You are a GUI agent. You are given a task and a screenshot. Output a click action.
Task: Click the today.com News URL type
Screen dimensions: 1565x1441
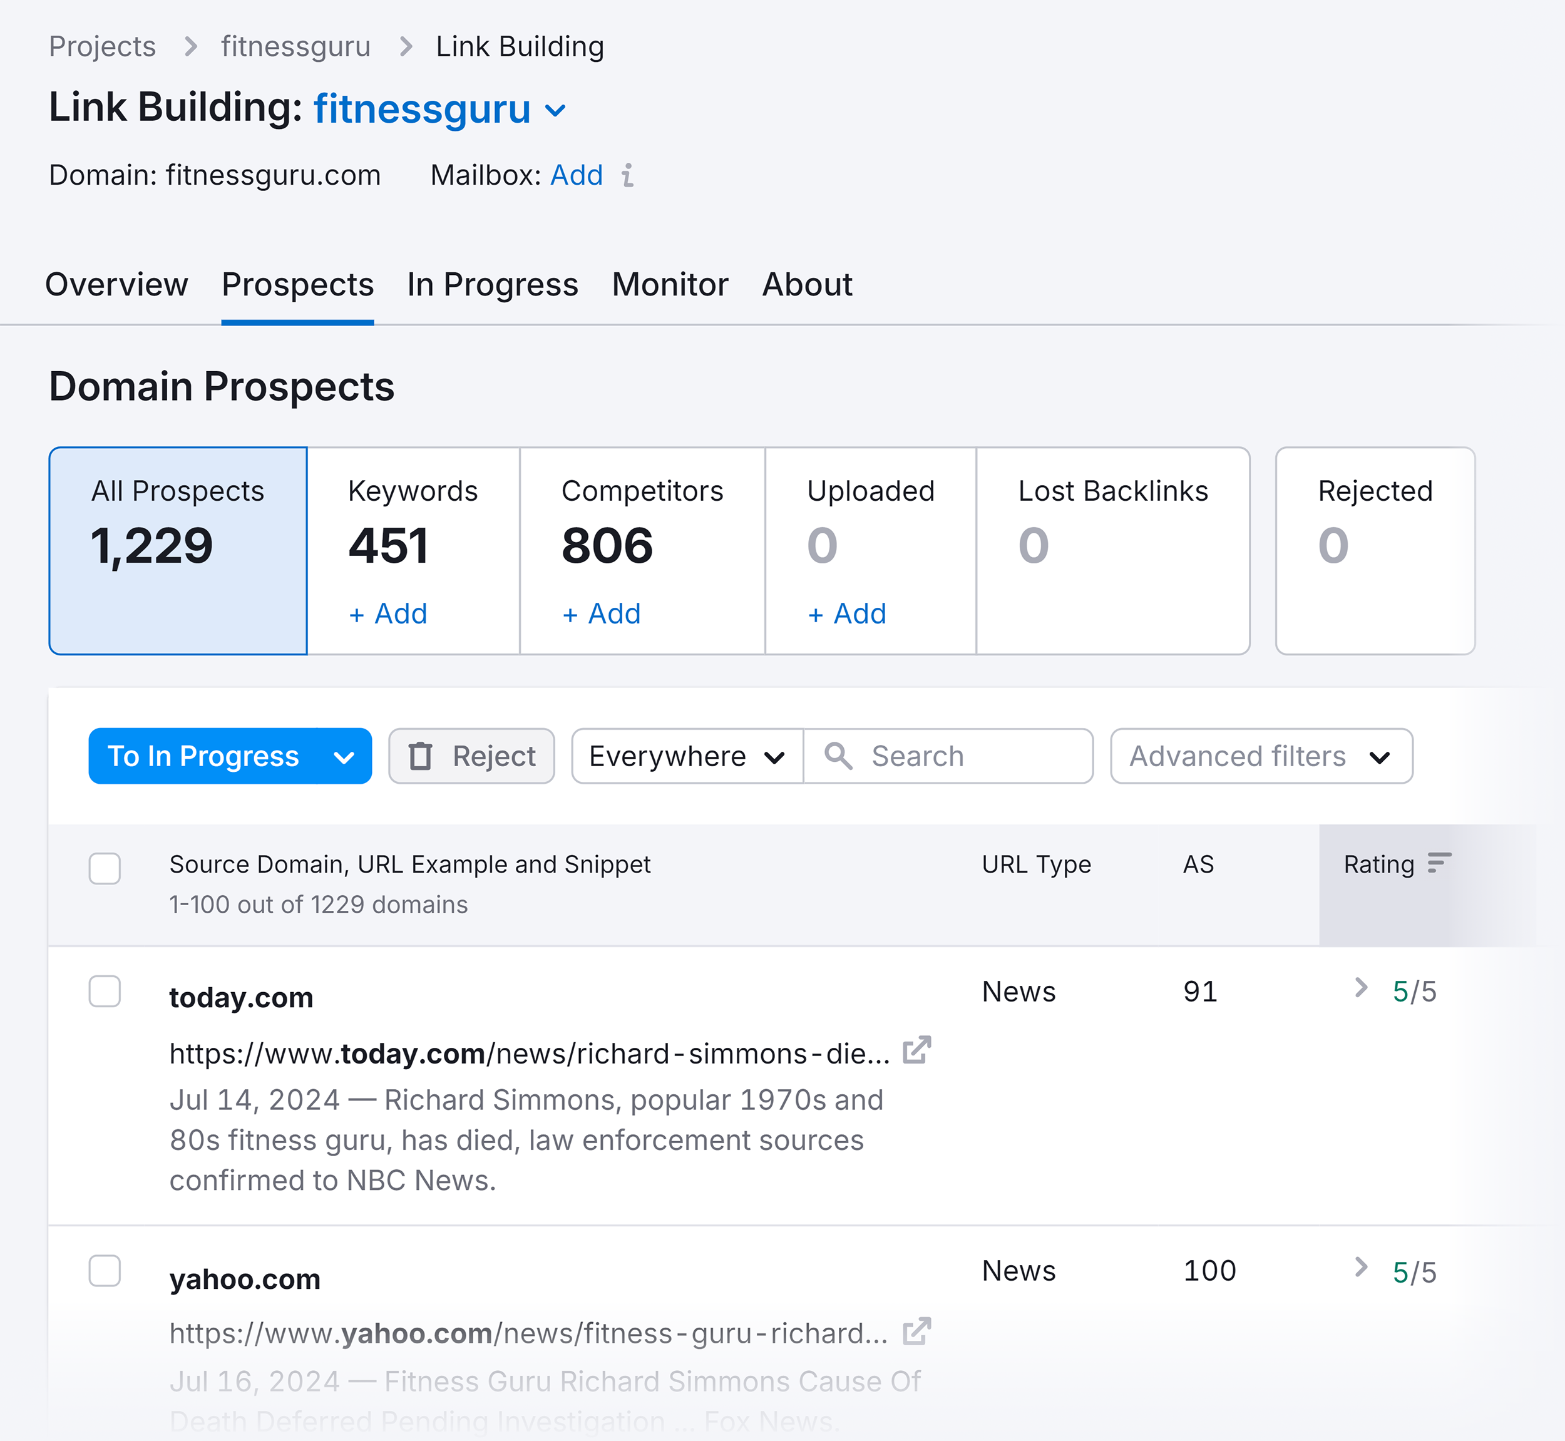(x=1019, y=991)
